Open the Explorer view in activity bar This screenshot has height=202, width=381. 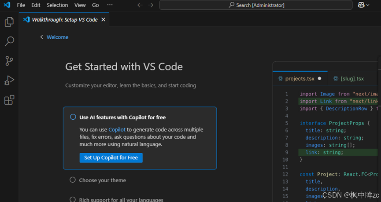pos(9,22)
